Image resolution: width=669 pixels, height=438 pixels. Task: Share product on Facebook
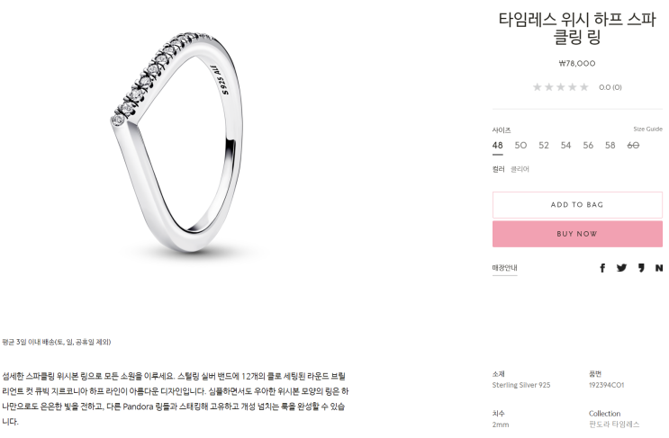click(x=602, y=268)
